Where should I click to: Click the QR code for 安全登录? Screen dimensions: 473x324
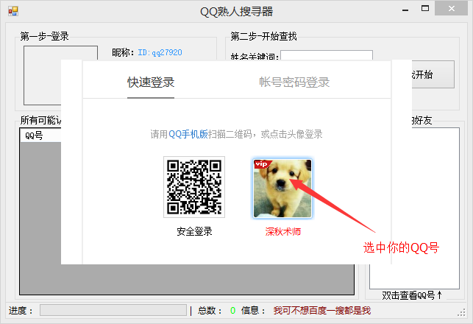[x=194, y=187]
